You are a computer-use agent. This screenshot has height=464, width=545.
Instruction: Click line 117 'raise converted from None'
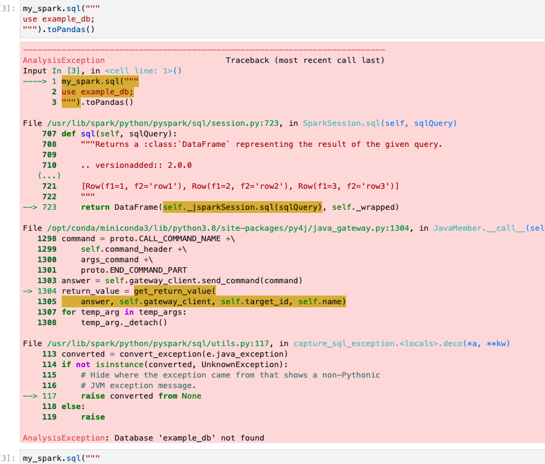coord(141,396)
